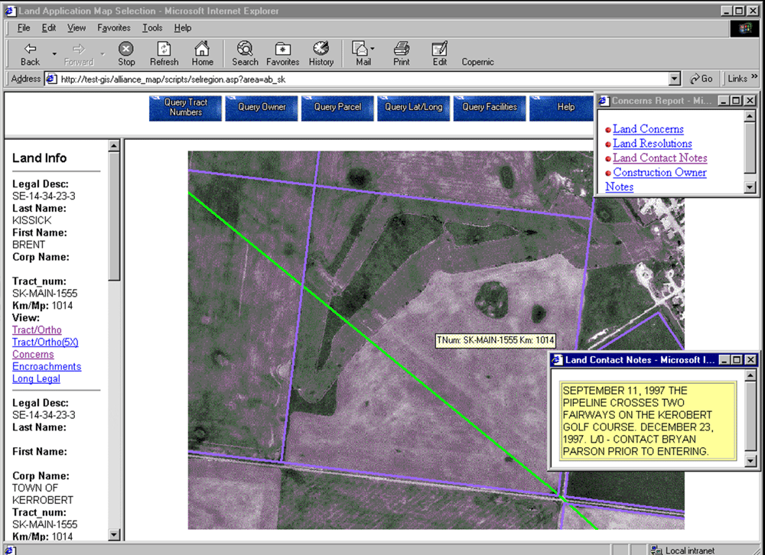Click the yellow land contact note text

tap(647, 421)
